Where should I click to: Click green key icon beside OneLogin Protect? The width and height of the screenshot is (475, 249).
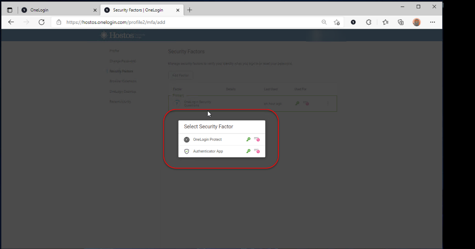[248, 140]
